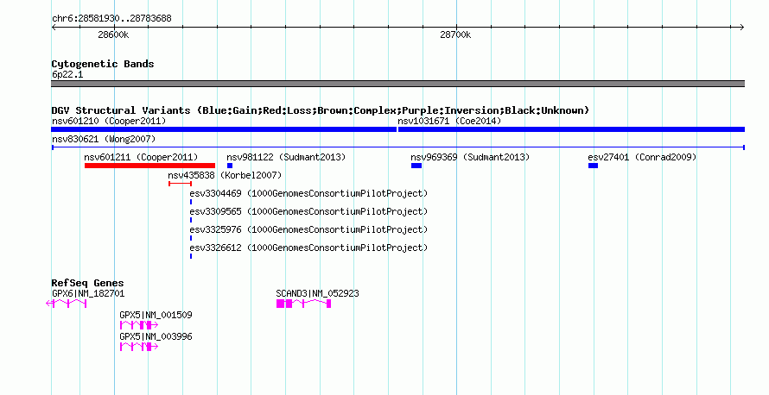Click the Cytogenetic Bands track title
Screen dimensions: 769x395
coord(103,64)
